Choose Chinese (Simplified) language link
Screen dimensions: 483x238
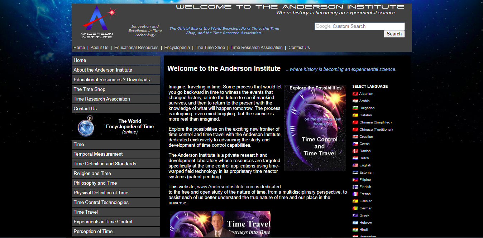(x=376, y=122)
